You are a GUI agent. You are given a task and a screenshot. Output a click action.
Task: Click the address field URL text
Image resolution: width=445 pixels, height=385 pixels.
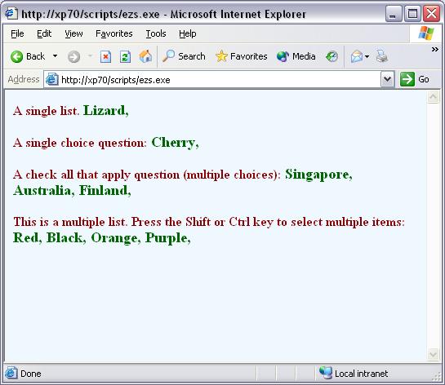116,80
